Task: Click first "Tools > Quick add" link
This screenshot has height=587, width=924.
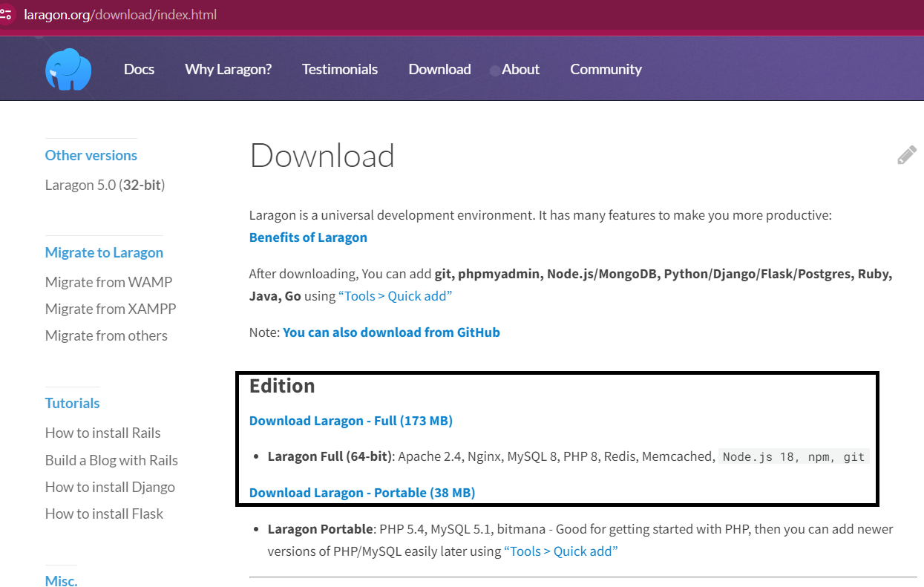Action: [396, 295]
